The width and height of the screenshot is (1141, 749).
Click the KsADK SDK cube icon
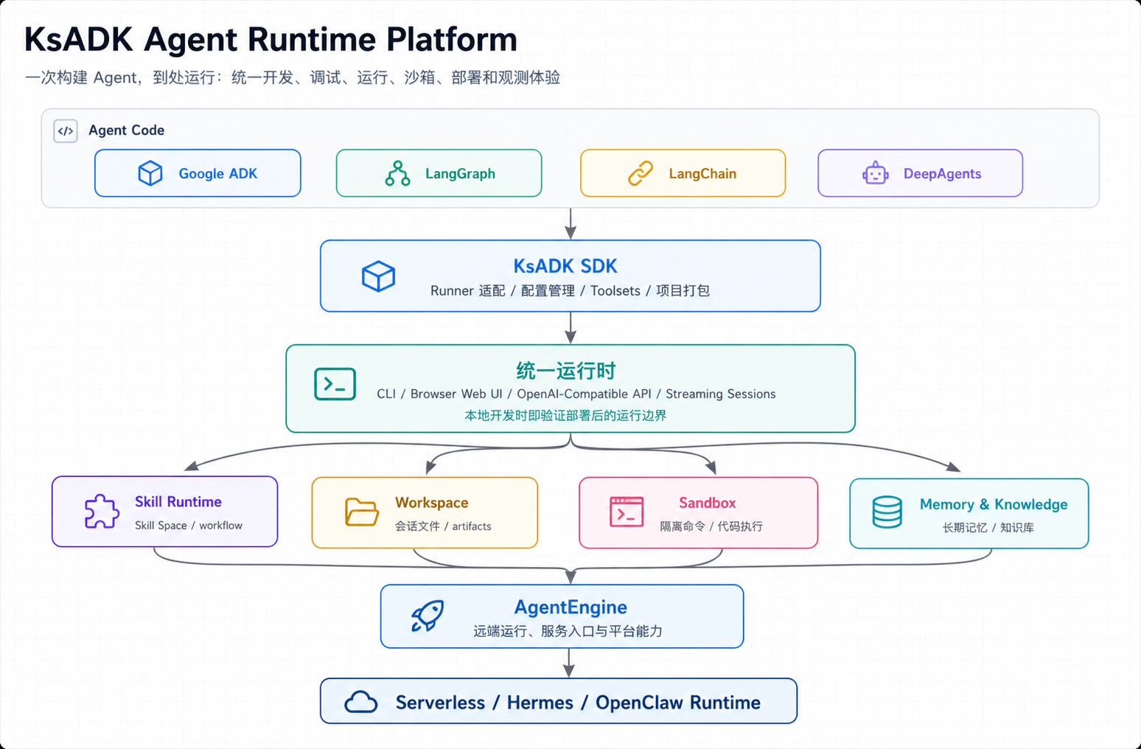pos(379,276)
